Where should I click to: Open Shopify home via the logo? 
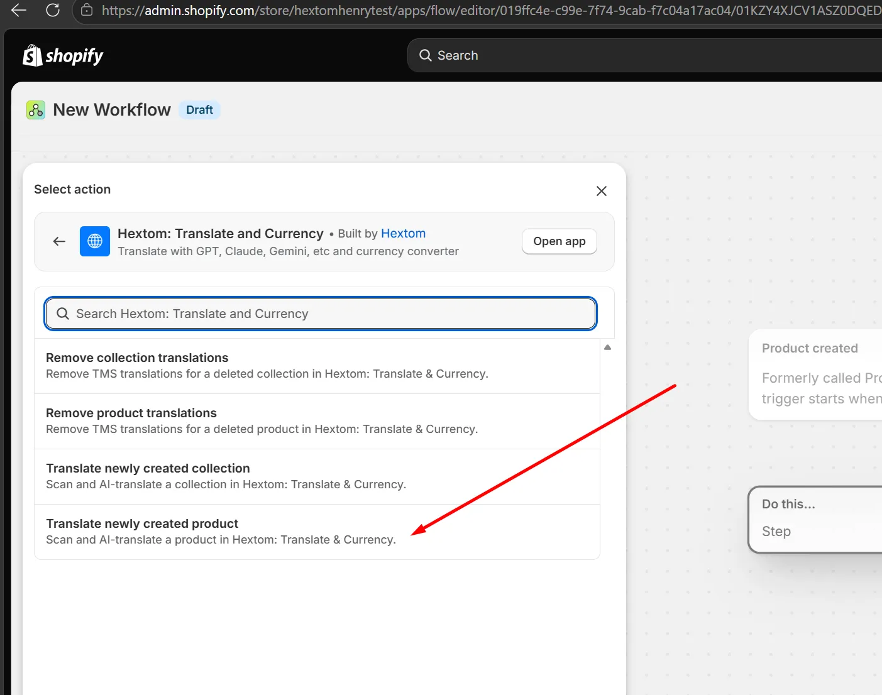tap(63, 56)
